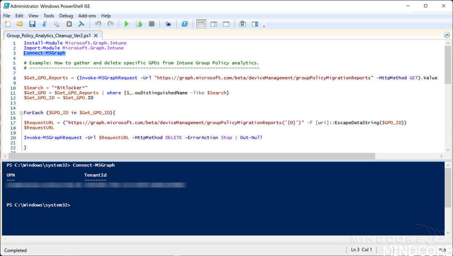
Task: Open the Add-ons menu
Action: click(87, 15)
